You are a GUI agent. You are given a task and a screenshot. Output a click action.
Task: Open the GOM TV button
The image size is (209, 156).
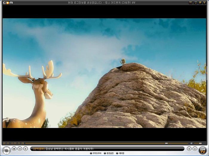coord(203,151)
